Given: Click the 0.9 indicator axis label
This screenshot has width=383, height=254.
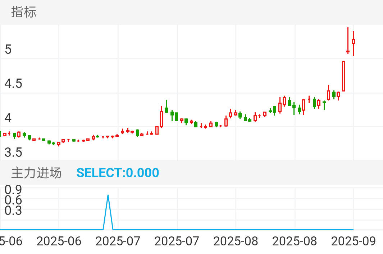Looking at the screenshot, I should pyautogui.click(x=13, y=189).
